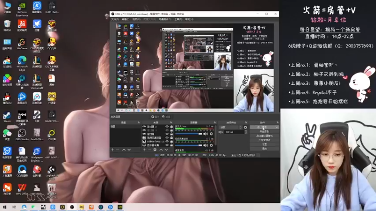Open the Scene Collection menu in OBS

(x=165, y=19)
